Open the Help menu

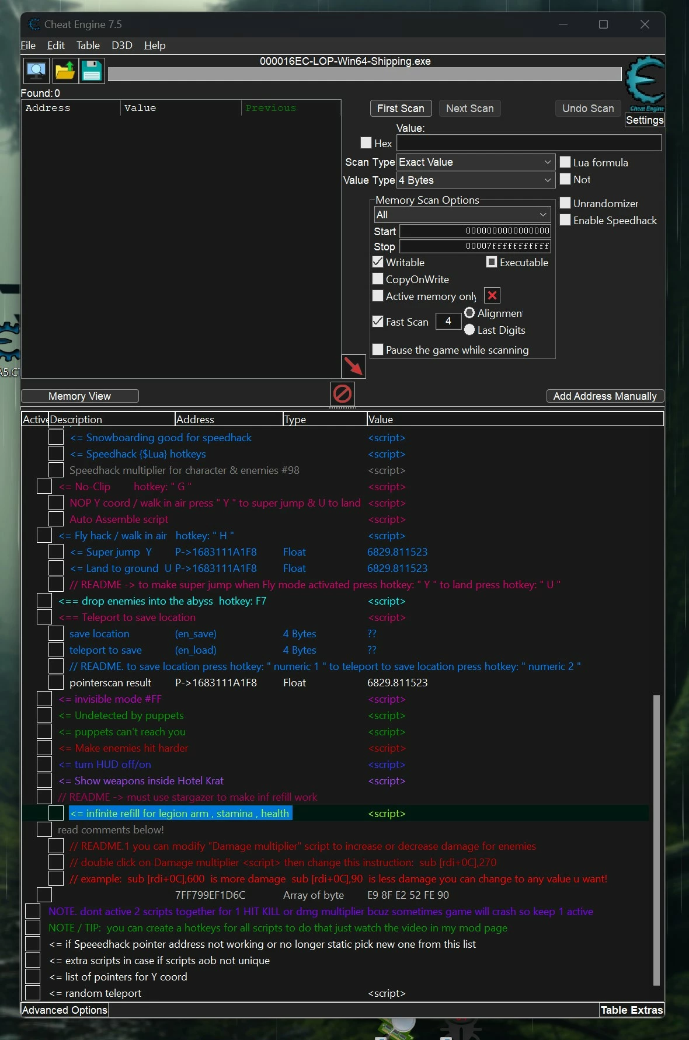click(x=155, y=46)
